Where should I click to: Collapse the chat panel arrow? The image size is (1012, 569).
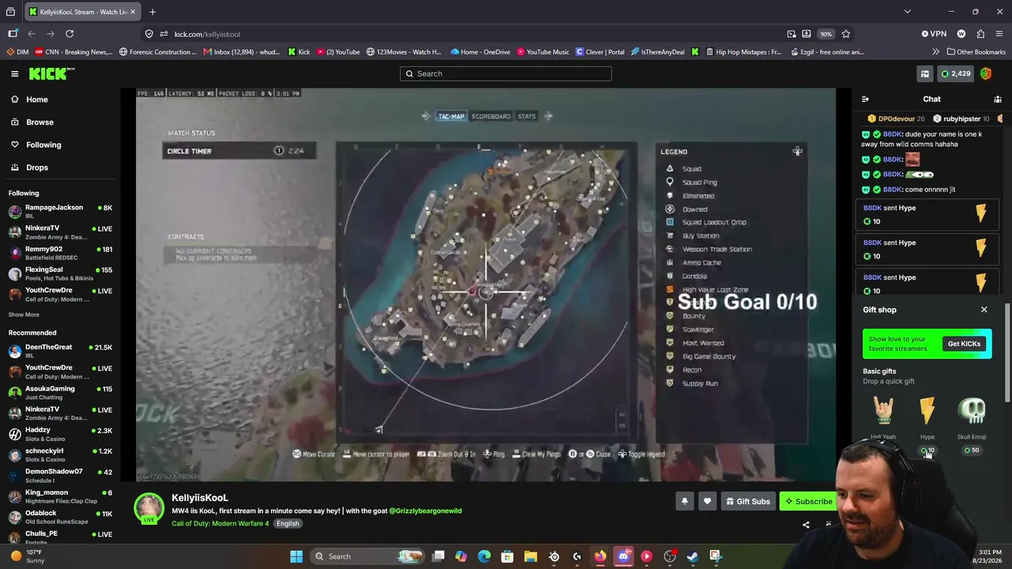[865, 99]
